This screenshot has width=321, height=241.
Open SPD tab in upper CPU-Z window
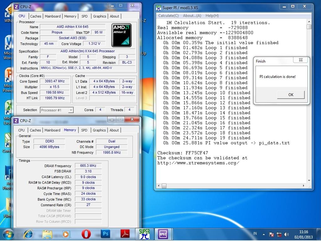click(84, 16)
